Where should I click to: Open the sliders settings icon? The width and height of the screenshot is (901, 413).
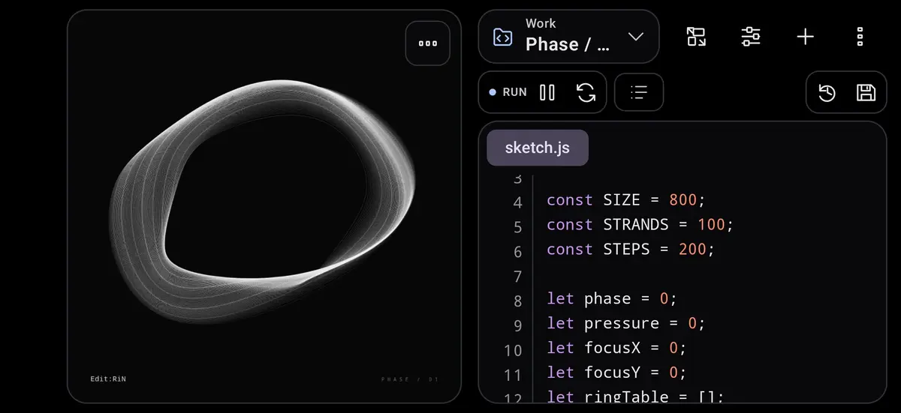click(751, 37)
